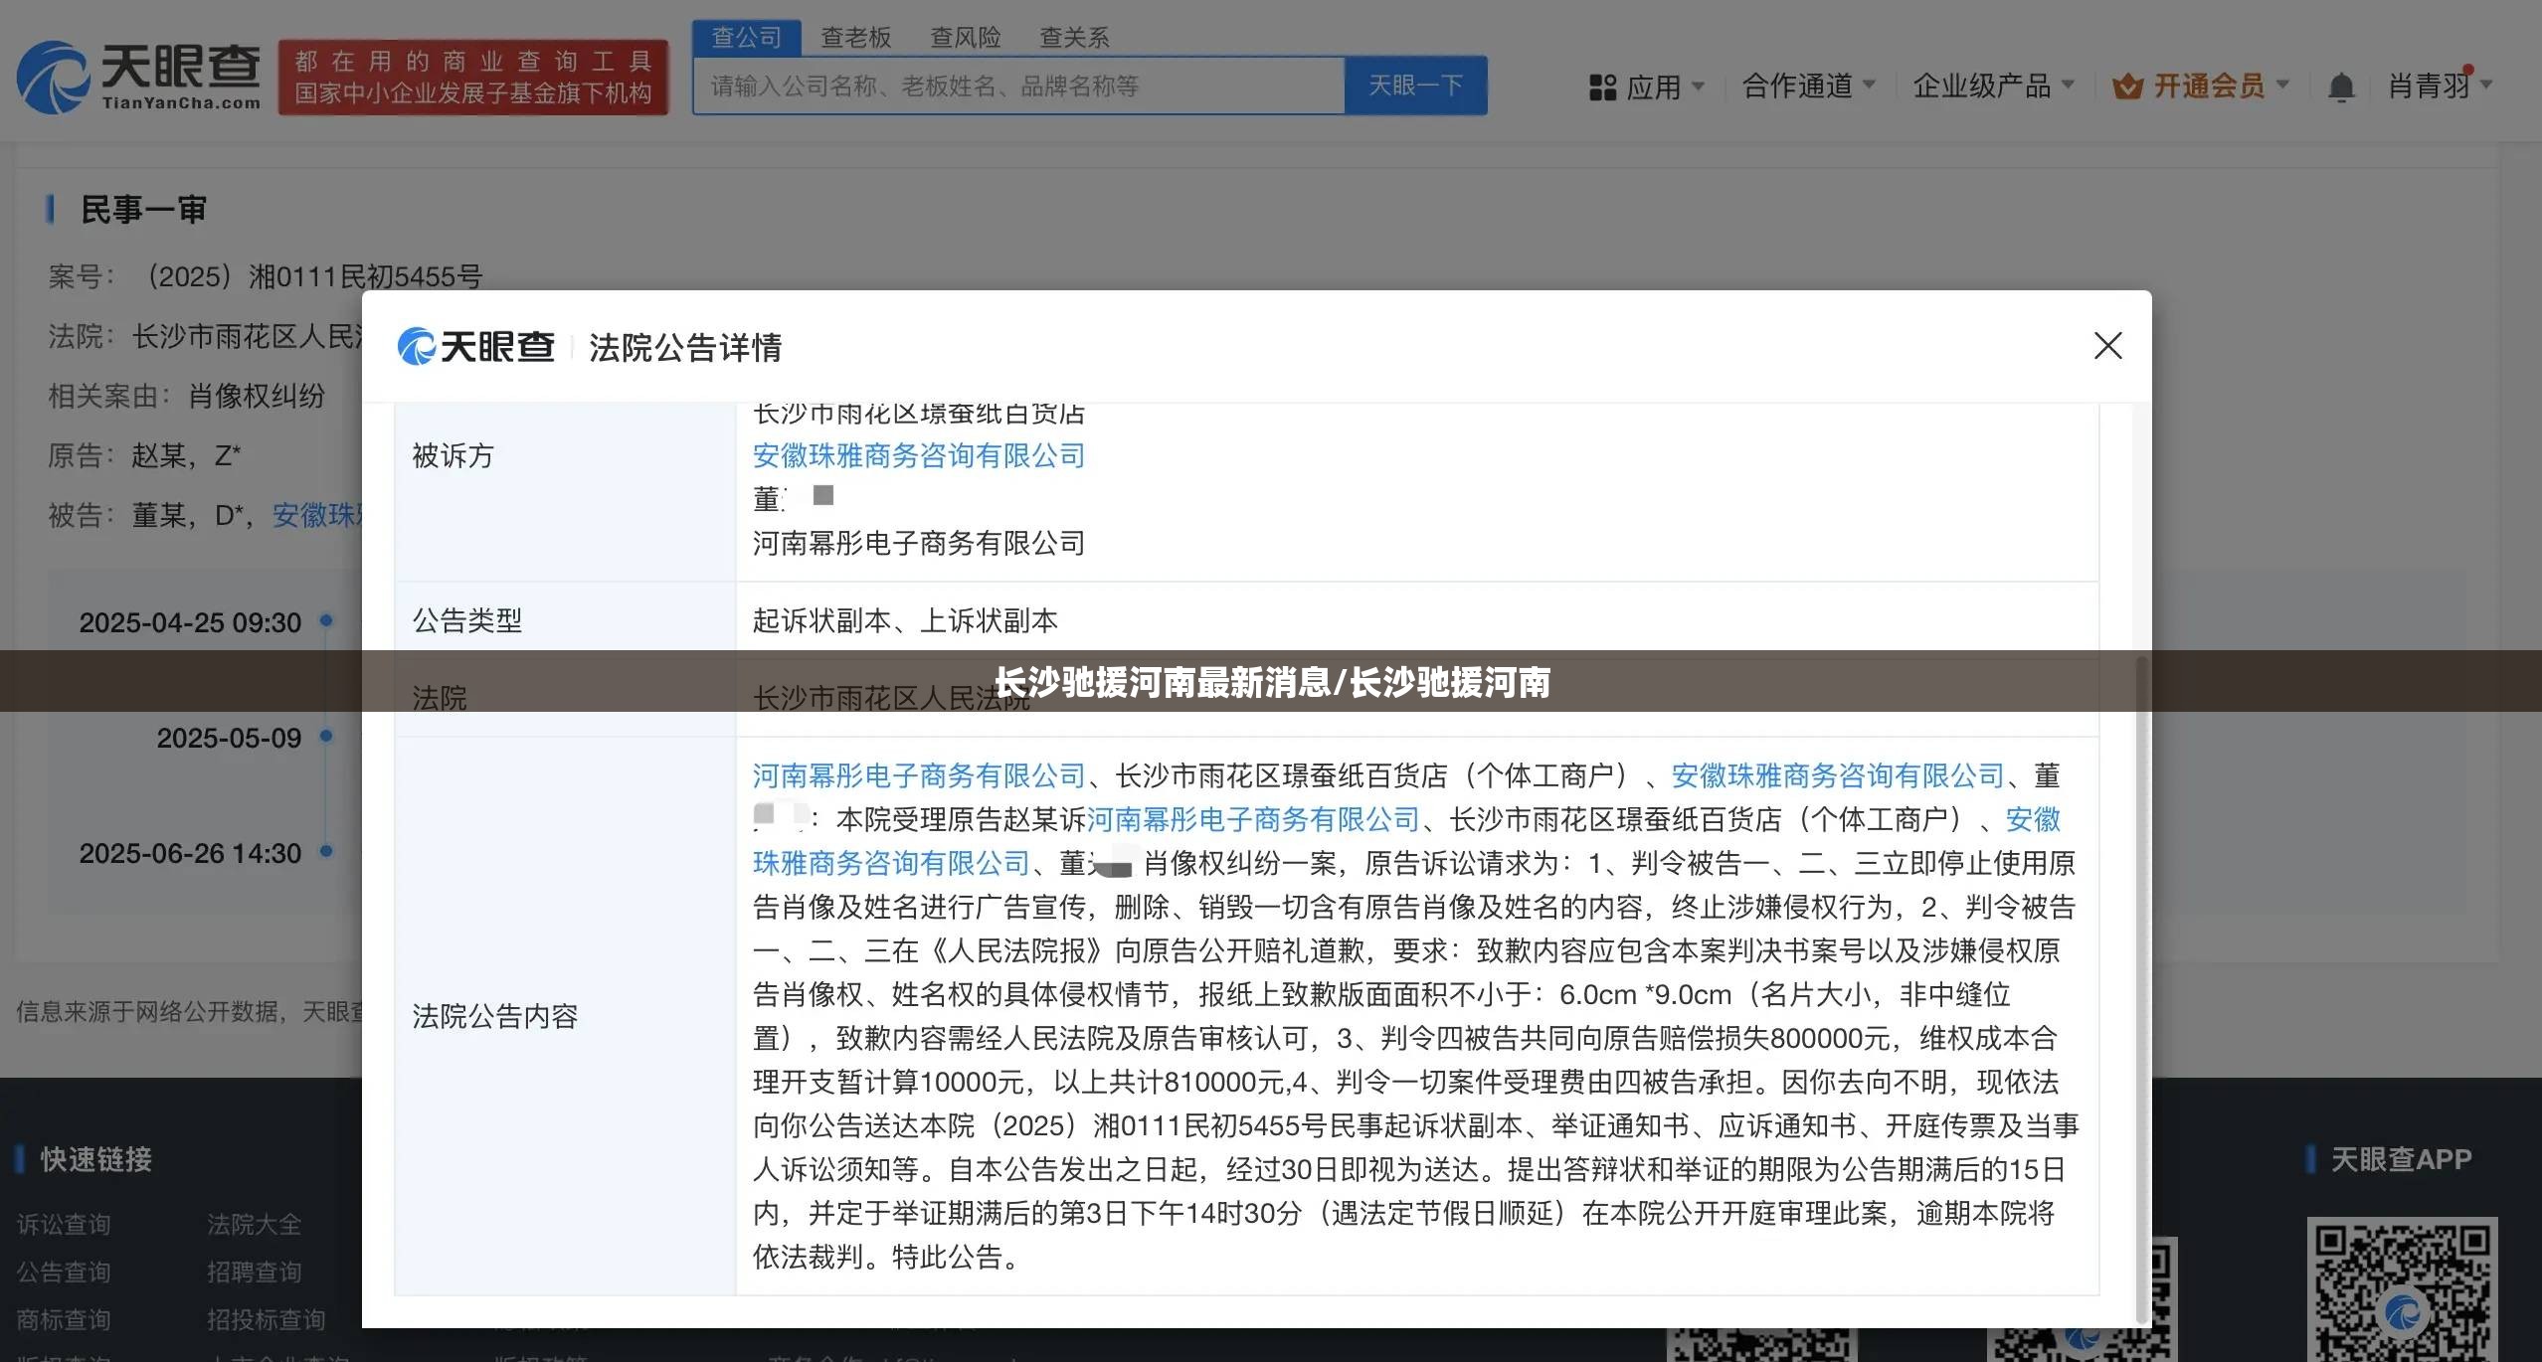Click the 天眼一下 search button

pos(1415,85)
